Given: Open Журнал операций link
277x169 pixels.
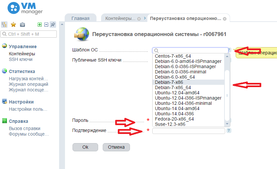Looking at the screenshot, I should click(x=29, y=84).
